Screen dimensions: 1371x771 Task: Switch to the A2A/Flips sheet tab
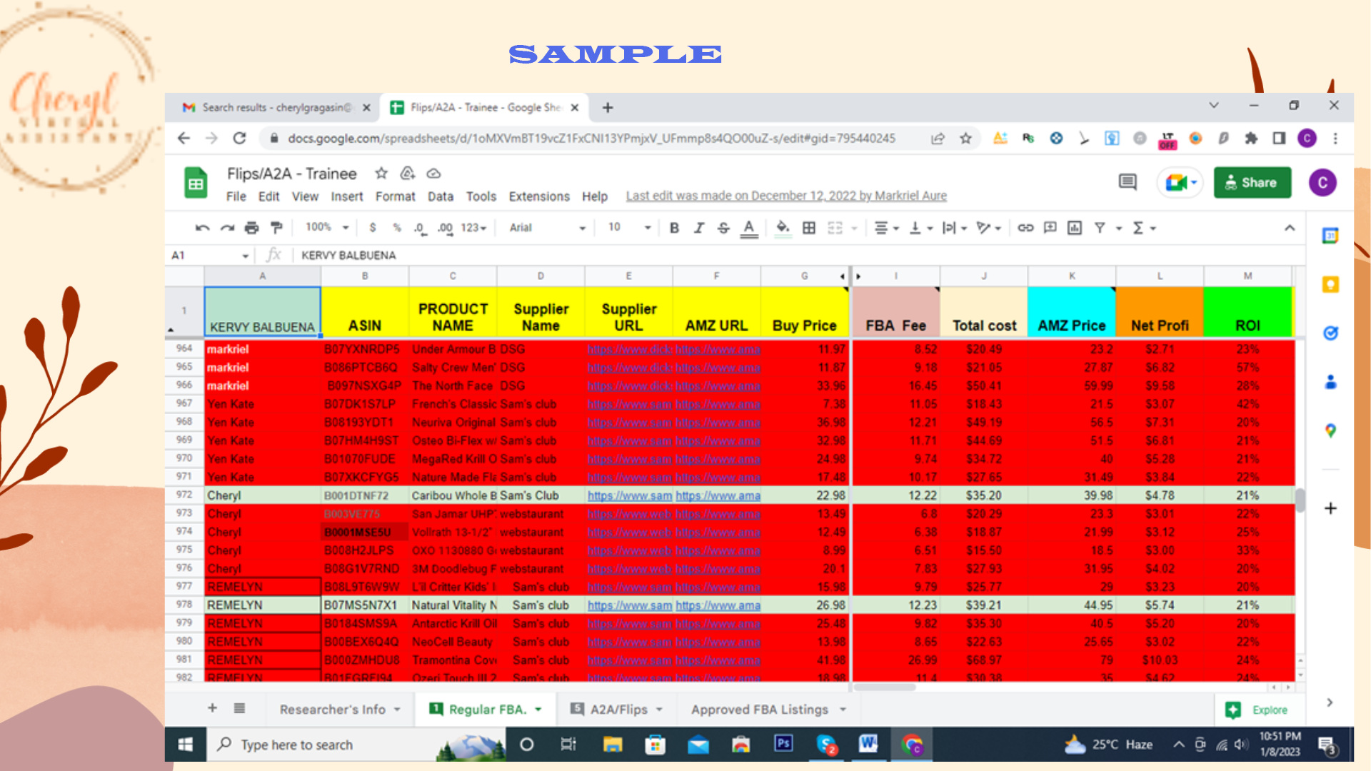(x=618, y=709)
